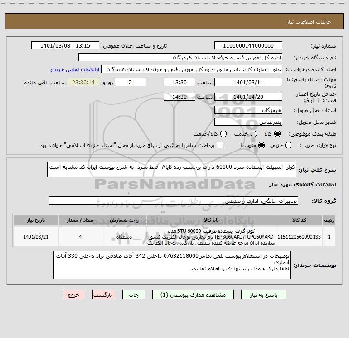Click the پاسخ به نیاز button

click(263, 295)
